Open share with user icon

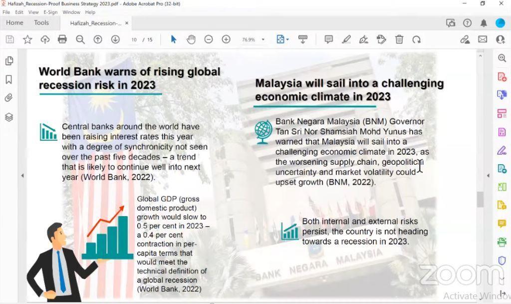tap(500, 39)
